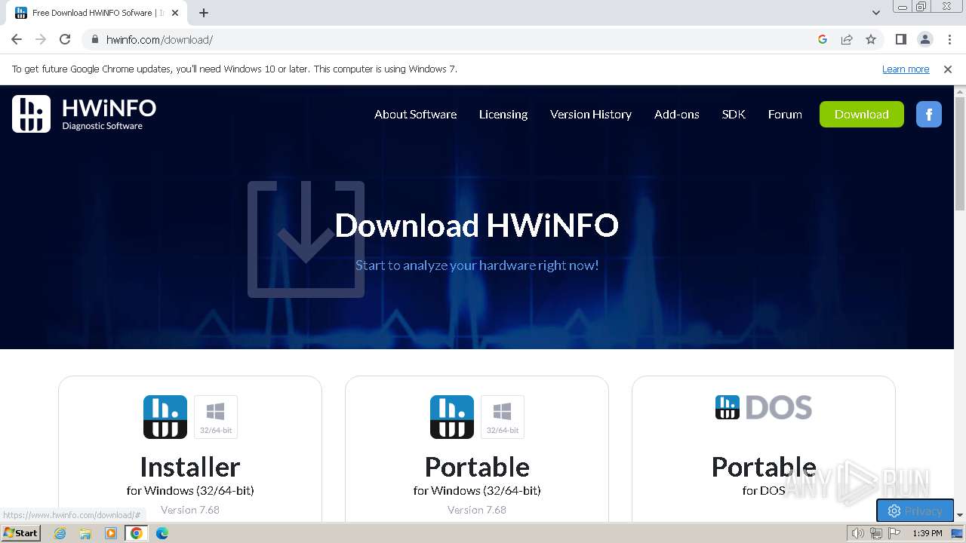Click the 'Download HWiNFO' headline
The image size is (966, 543).
coord(477,225)
